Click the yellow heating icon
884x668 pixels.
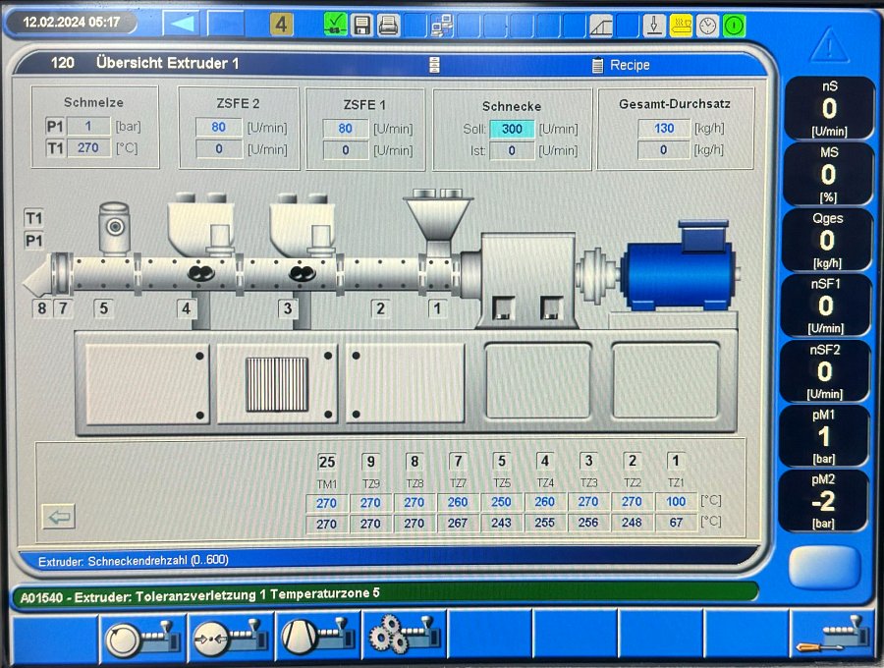tap(681, 26)
